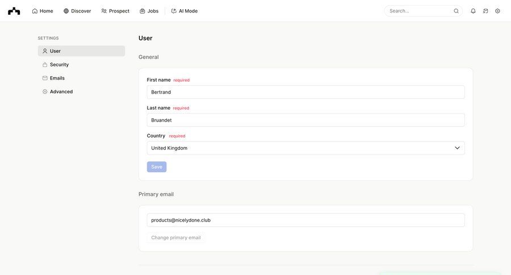Open settings gear icon in header
This screenshot has height=275, width=511.
click(497, 11)
